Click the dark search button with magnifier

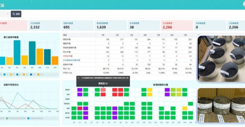16,14
